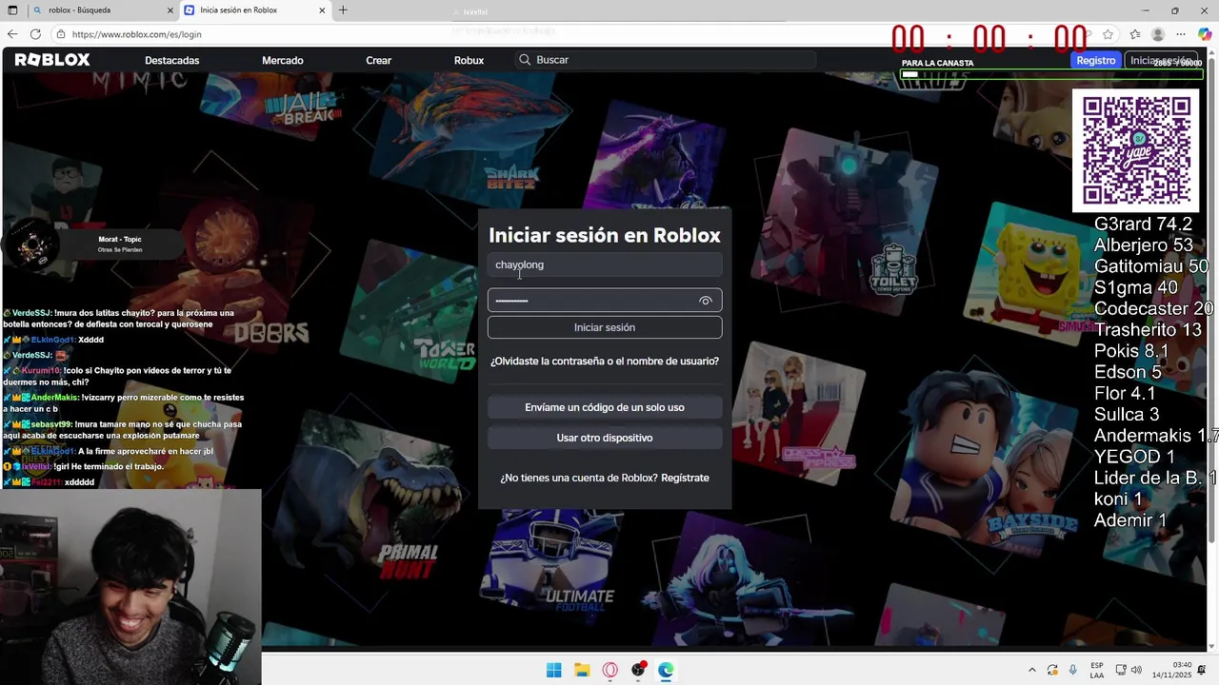Click the Iniciar sesión form button

tap(605, 327)
